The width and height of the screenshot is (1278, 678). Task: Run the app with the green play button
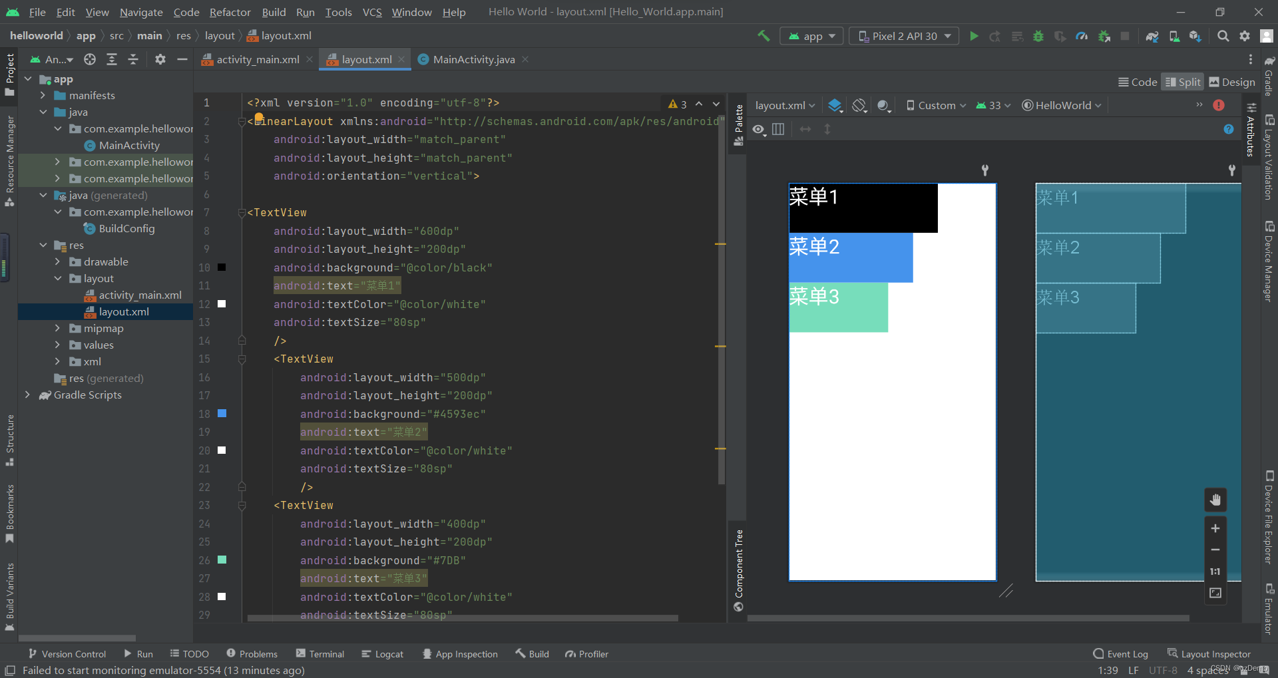[974, 37]
